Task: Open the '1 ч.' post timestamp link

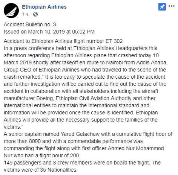Action: pyautogui.click(x=26, y=14)
